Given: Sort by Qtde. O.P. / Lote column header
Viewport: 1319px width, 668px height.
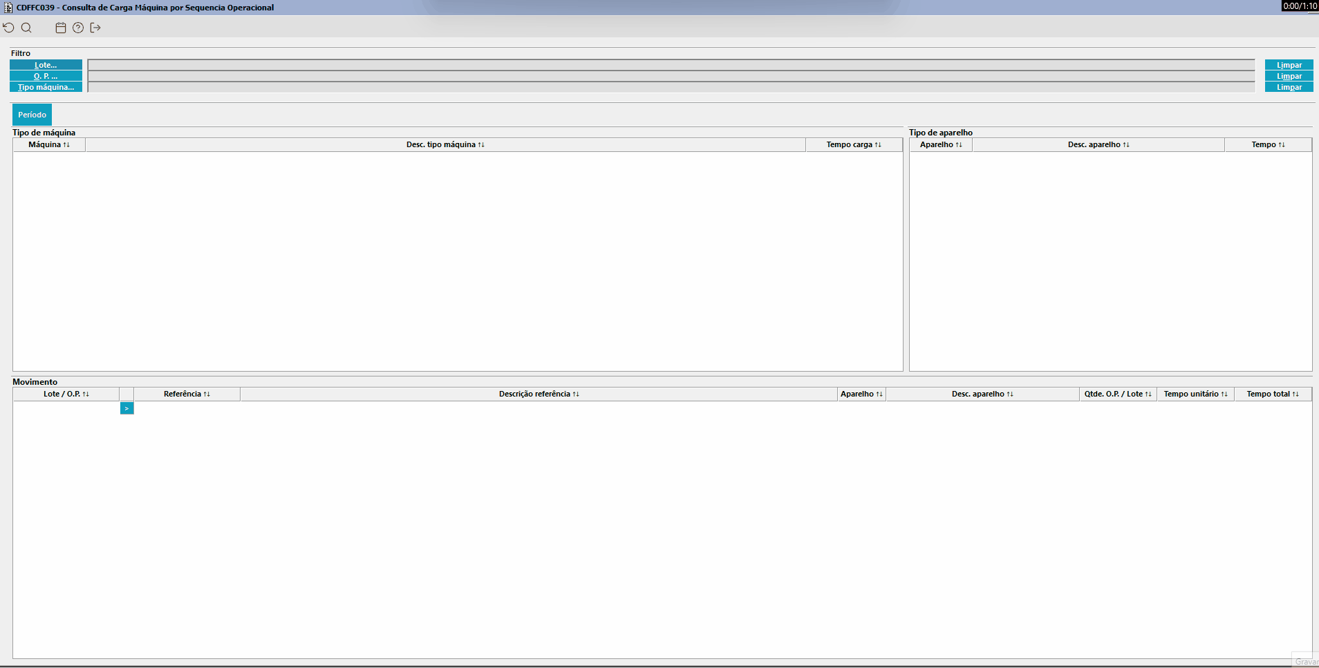Looking at the screenshot, I should [1118, 394].
